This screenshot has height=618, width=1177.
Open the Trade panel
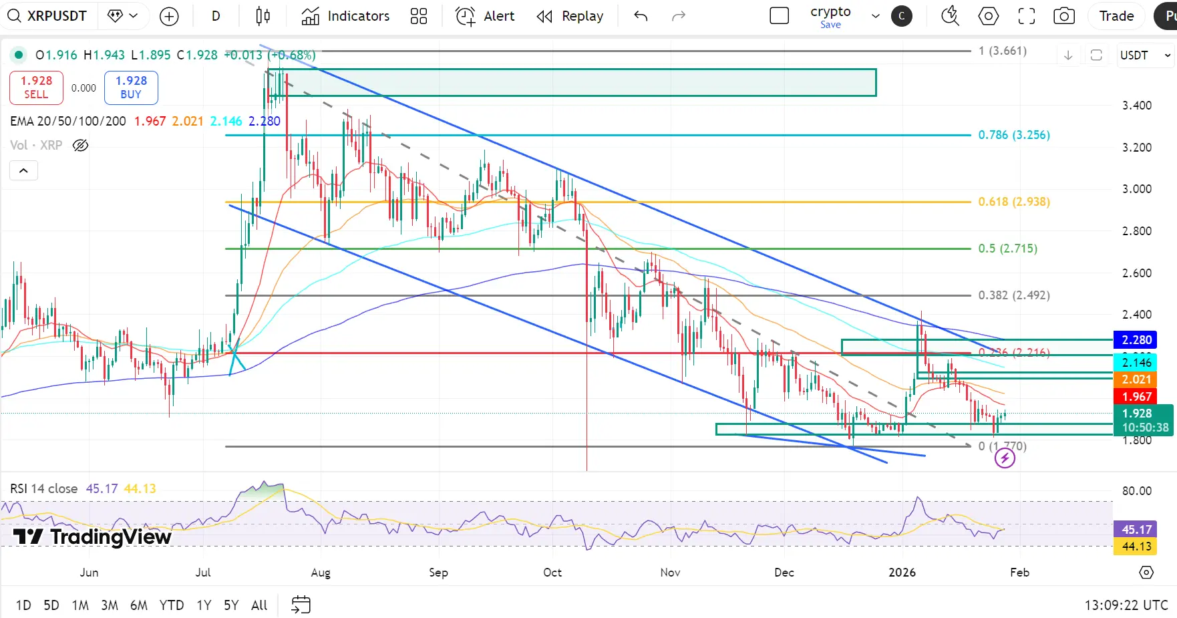(1117, 16)
